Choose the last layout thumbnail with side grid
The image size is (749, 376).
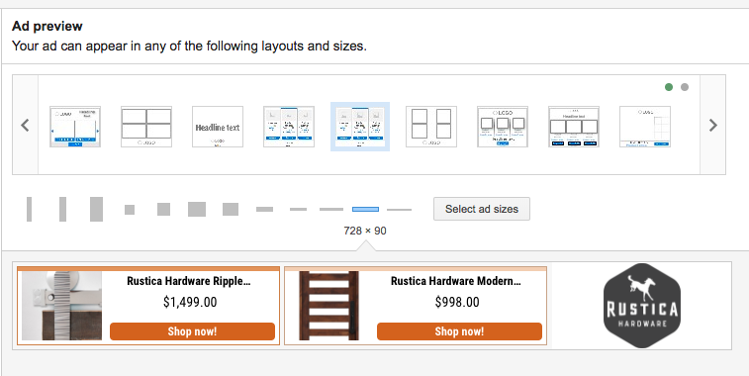pos(645,127)
